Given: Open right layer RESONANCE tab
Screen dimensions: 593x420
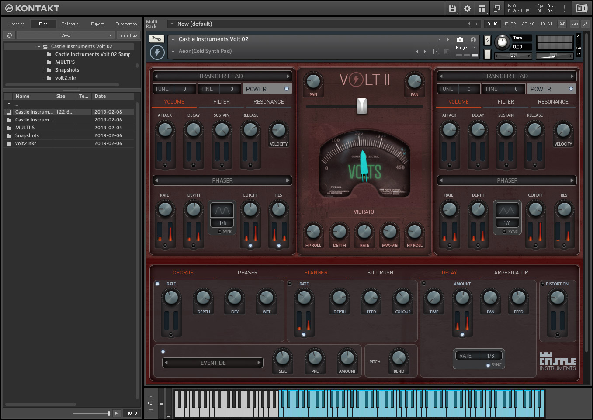Looking at the screenshot, I should [553, 102].
